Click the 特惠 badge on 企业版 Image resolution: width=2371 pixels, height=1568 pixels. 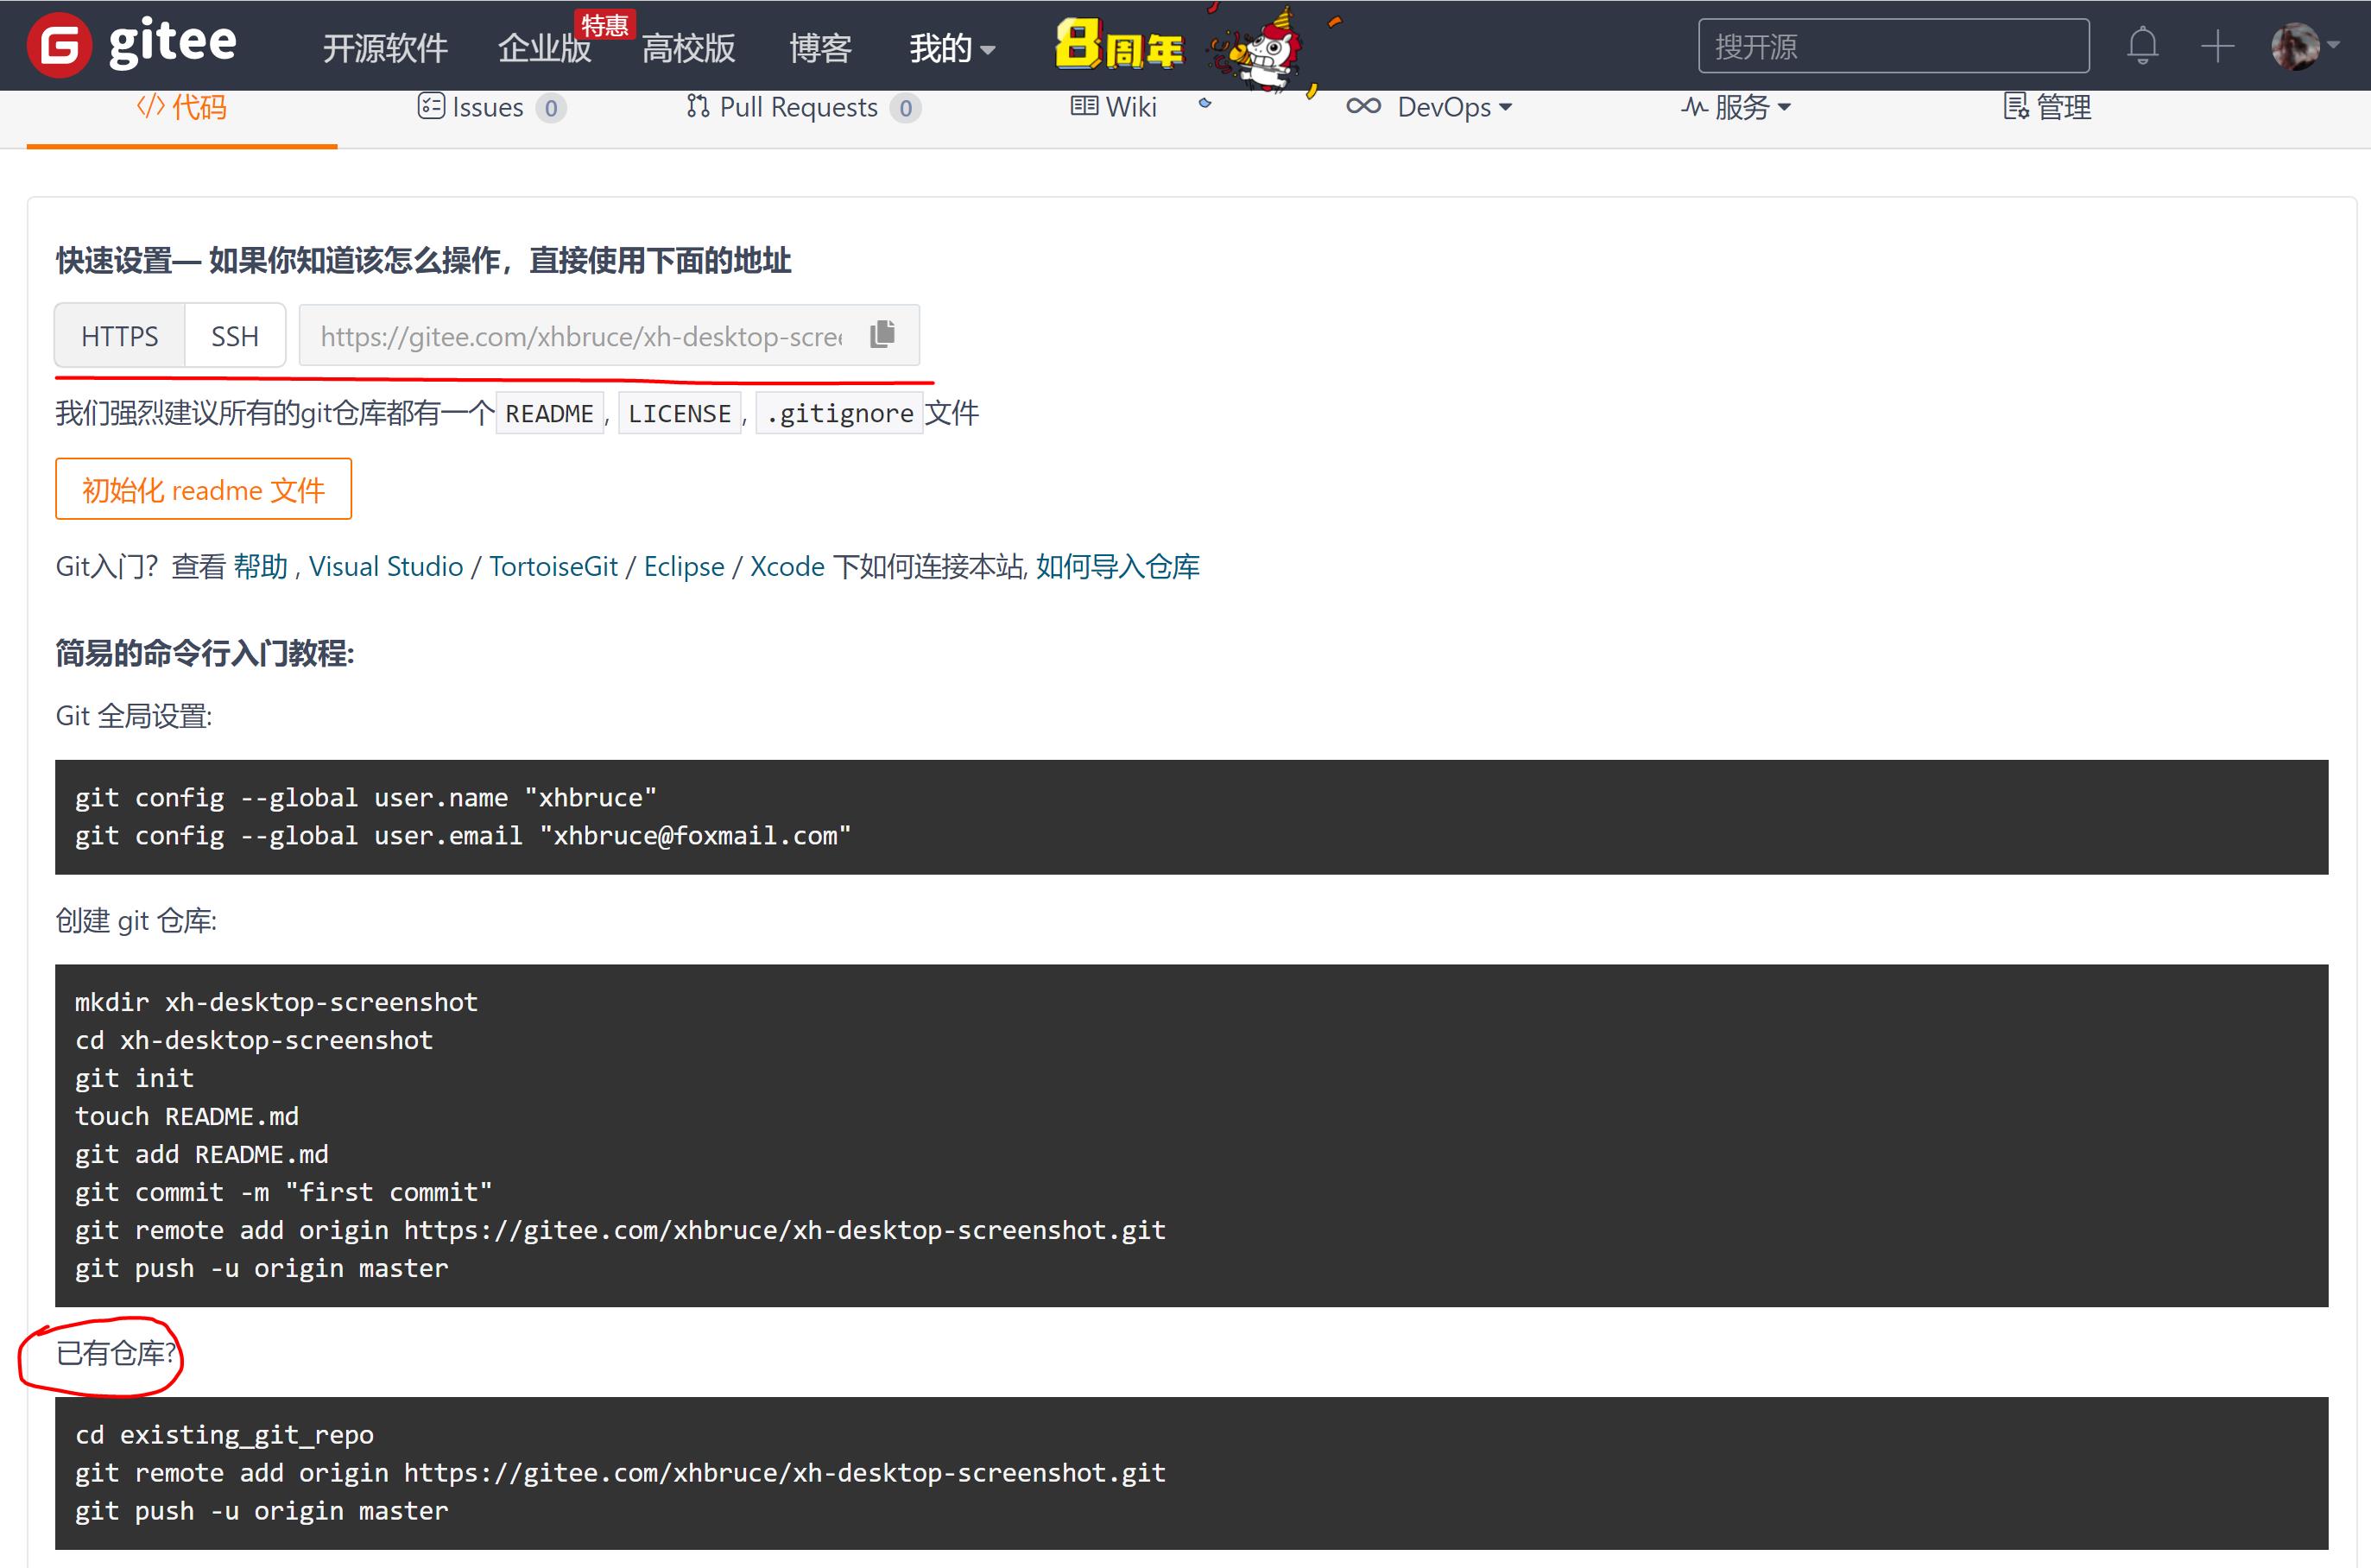point(605,25)
